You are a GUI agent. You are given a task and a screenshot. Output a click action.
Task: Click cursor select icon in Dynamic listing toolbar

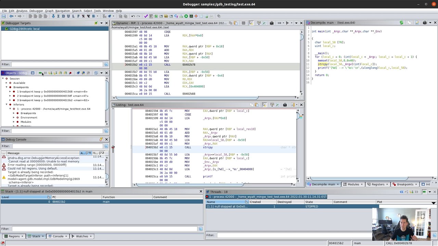[251, 23]
